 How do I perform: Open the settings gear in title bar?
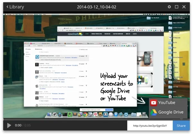point(169,7)
